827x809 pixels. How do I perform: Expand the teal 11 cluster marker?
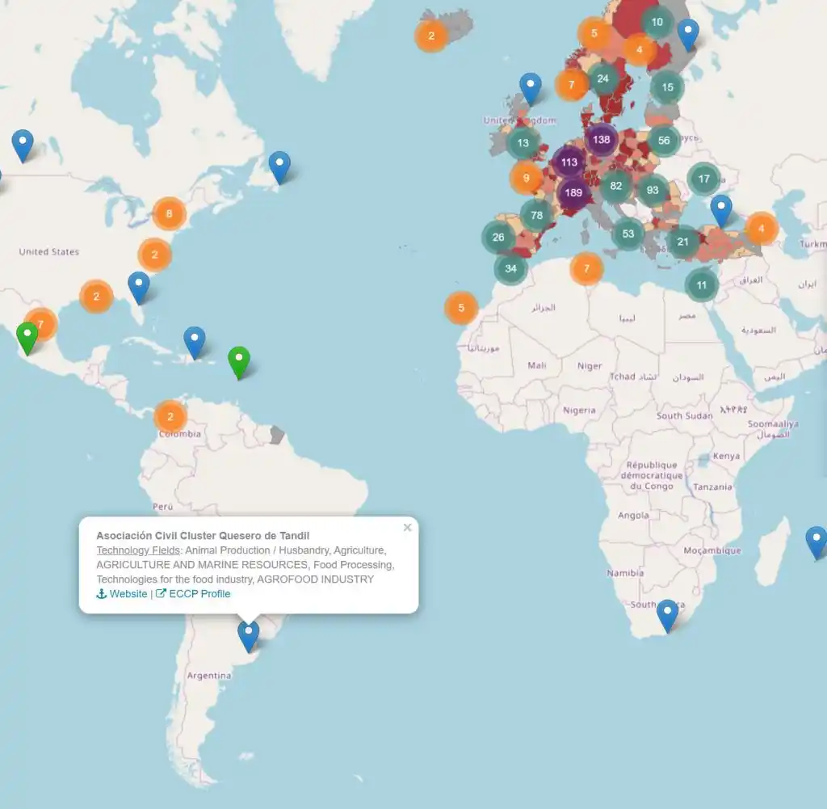coord(702,285)
